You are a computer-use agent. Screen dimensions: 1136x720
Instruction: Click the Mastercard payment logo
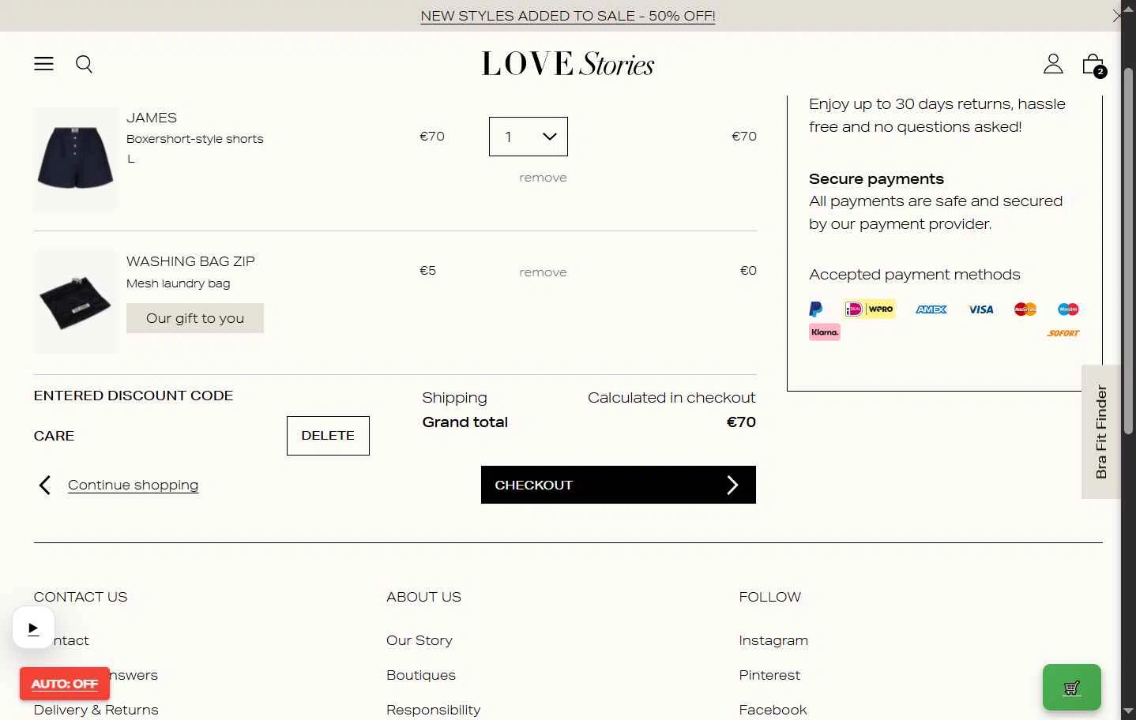(x=1025, y=309)
